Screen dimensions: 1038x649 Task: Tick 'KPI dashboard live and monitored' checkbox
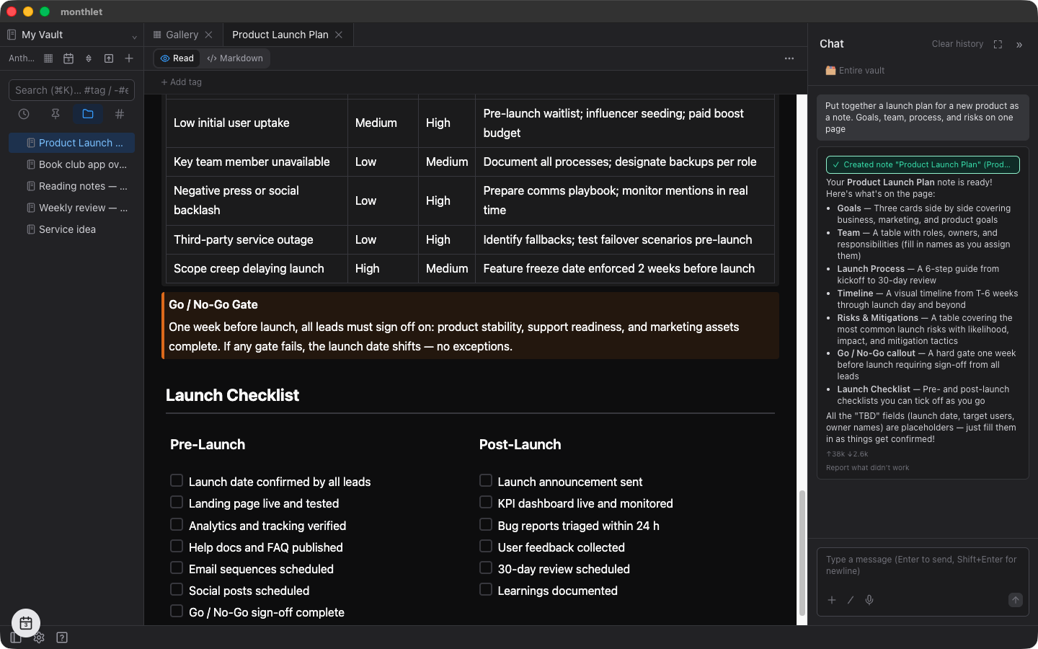[486, 502]
